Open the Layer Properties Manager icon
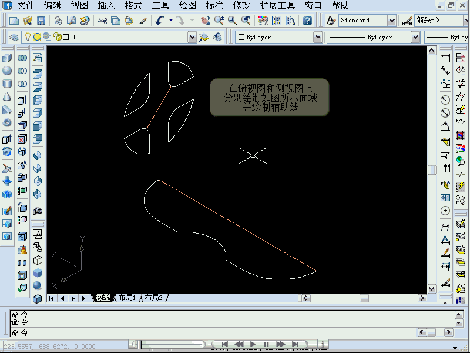470x353 pixels. click(x=14, y=37)
